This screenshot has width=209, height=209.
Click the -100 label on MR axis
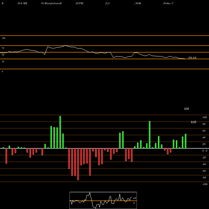(205, 184)
